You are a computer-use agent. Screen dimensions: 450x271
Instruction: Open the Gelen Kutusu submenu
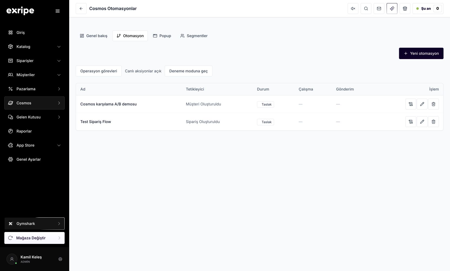point(34,117)
